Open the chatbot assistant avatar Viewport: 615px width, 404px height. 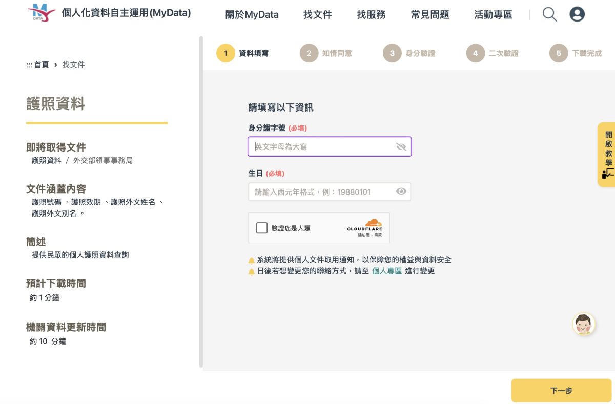pyautogui.click(x=583, y=324)
